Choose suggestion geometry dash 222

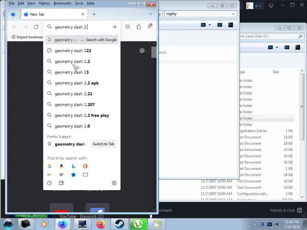82,51
